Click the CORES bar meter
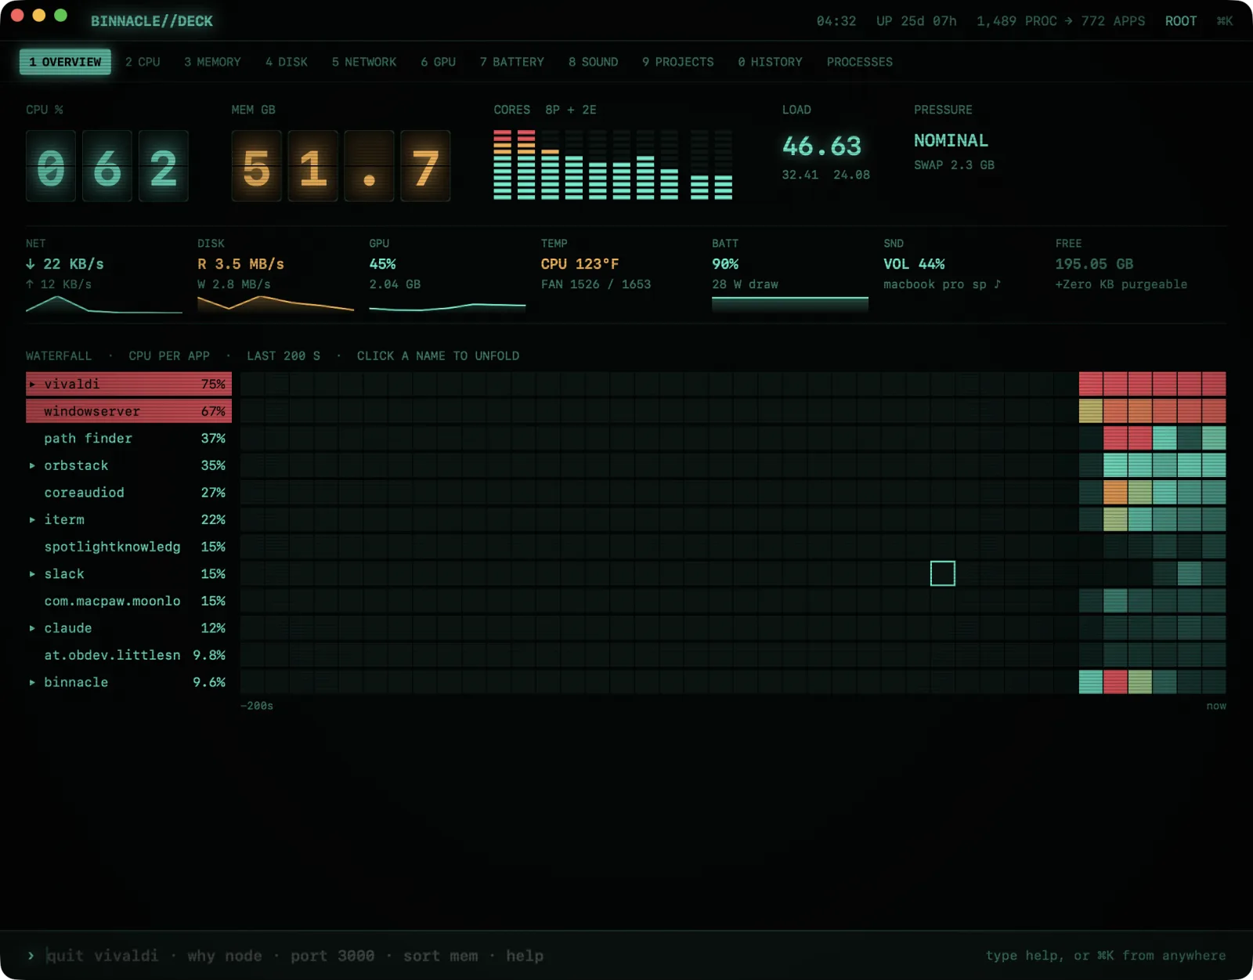This screenshot has height=980, width=1253. tap(613, 165)
